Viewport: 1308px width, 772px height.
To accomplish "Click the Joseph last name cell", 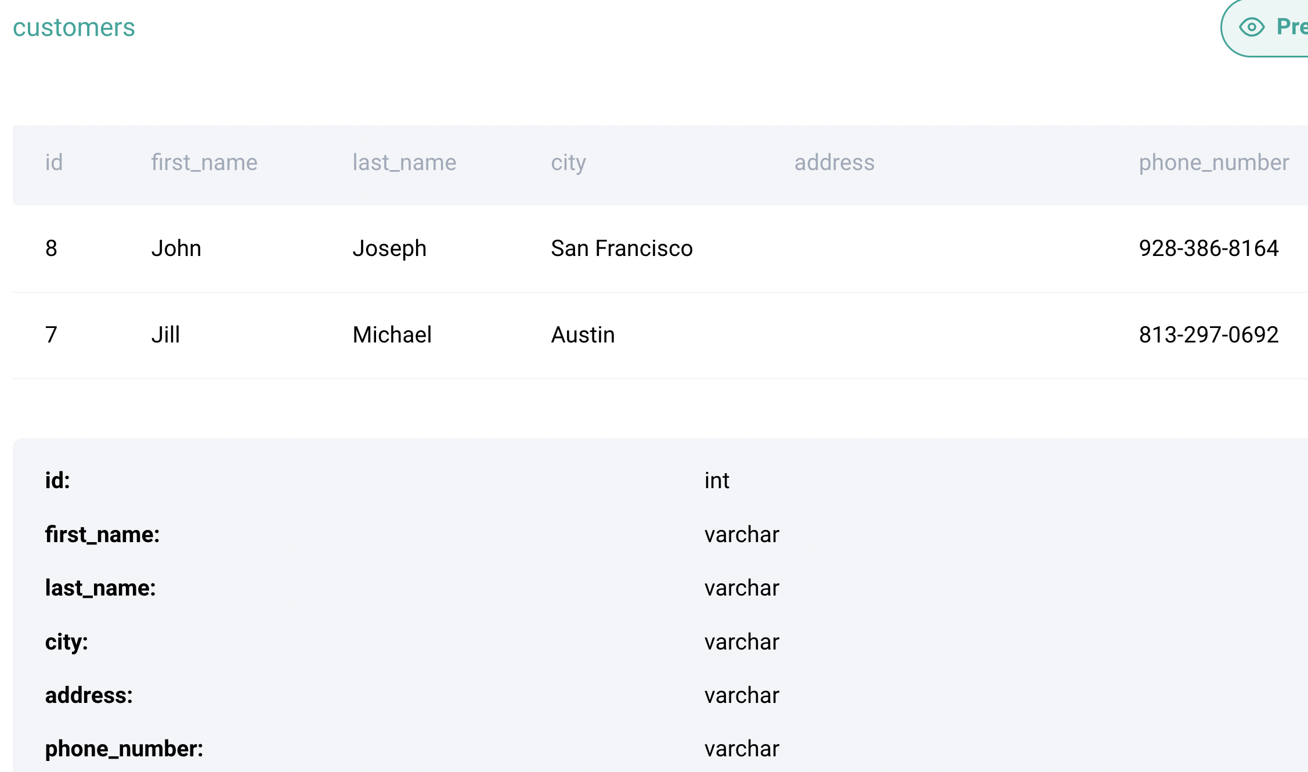I will [x=389, y=248].
